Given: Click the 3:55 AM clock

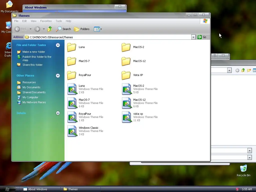Looking at the screenshot, I should click(x=247, y=189).
